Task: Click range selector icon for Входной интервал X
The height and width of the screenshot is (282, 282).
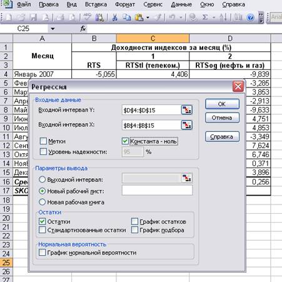Action: [186, 125]
